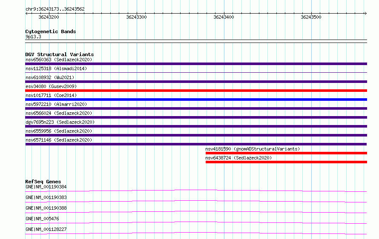Select the RefSeq Genes track heading
The width and height of the screenshot is (379, 239).
(x=43, y=182)
